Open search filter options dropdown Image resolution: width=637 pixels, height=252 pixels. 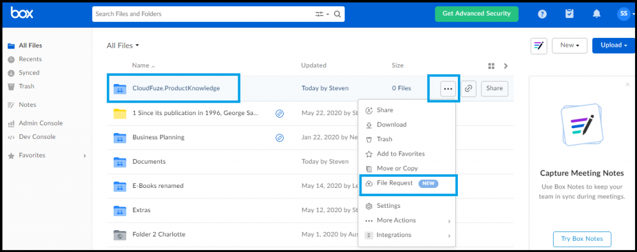(x=323, y=14)
